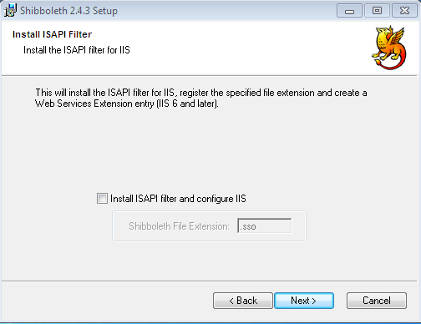Viewport: 421px width, 324px height.
Task: Go back with the < Back button
Action: [243, 301]
